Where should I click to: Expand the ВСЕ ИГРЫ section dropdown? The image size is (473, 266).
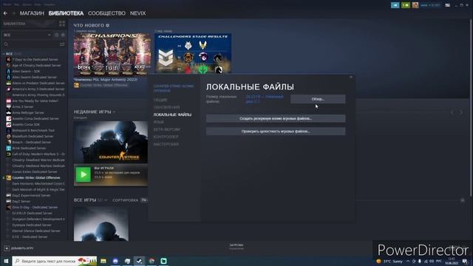point(106,200)
